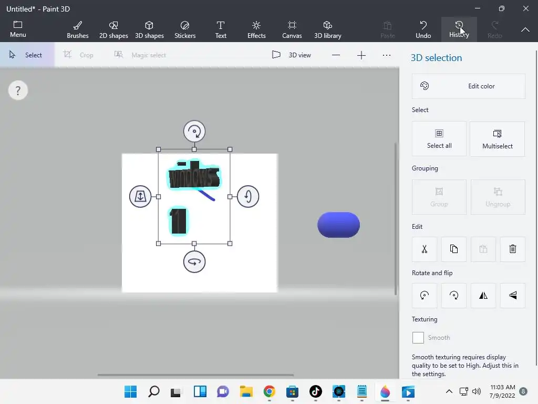Switch to 2D shapes tab
Viewport: 538px width, 404px height.
pyautogui.click(x=113, y=30)
